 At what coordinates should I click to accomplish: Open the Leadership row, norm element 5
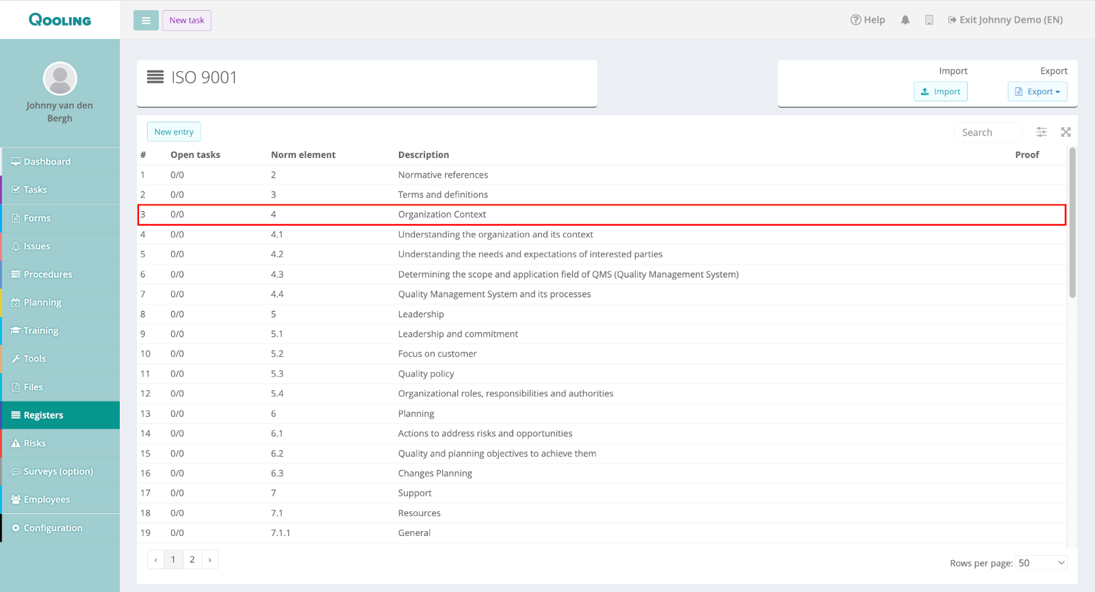[x=602, y=314]
